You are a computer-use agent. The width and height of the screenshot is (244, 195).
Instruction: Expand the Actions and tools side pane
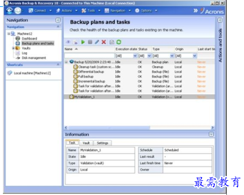[x=220, y=20]
